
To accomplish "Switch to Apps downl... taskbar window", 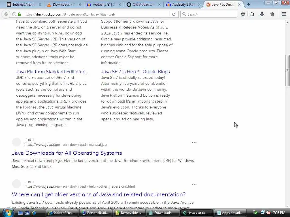I will click(230, 213).
